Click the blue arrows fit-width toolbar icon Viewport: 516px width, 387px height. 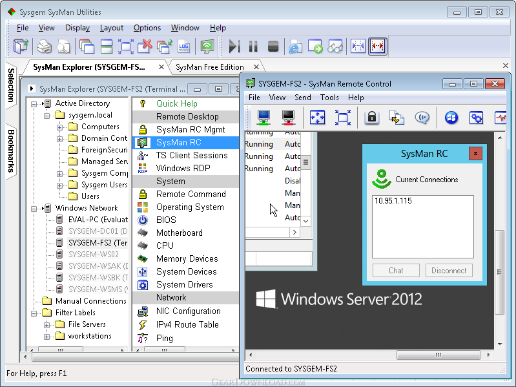pos(358,47)
